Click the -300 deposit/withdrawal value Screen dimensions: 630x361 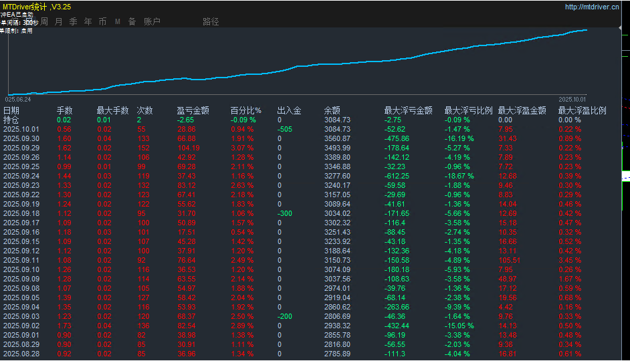pyautogui.click(x=285, y=213)
